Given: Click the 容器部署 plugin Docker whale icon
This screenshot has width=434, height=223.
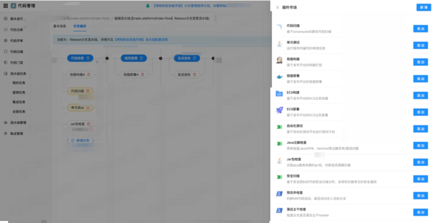Looking at the screenshot, I should click(280, 77).
